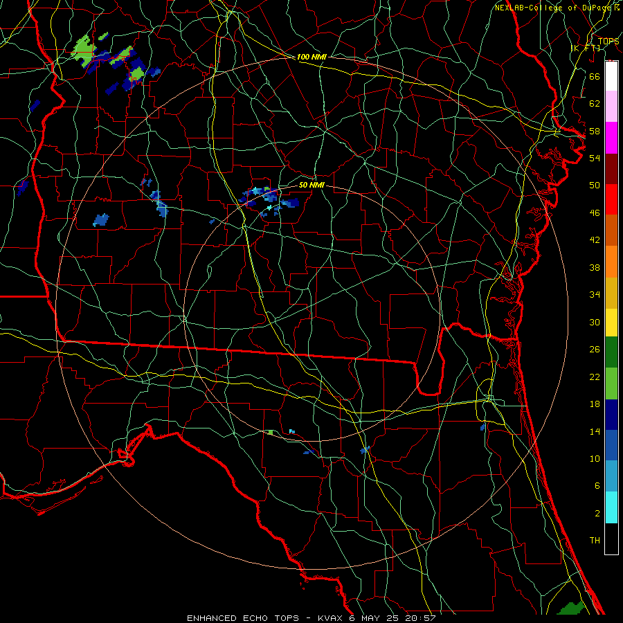Pick the magenta legend color band

pos(611,138)
